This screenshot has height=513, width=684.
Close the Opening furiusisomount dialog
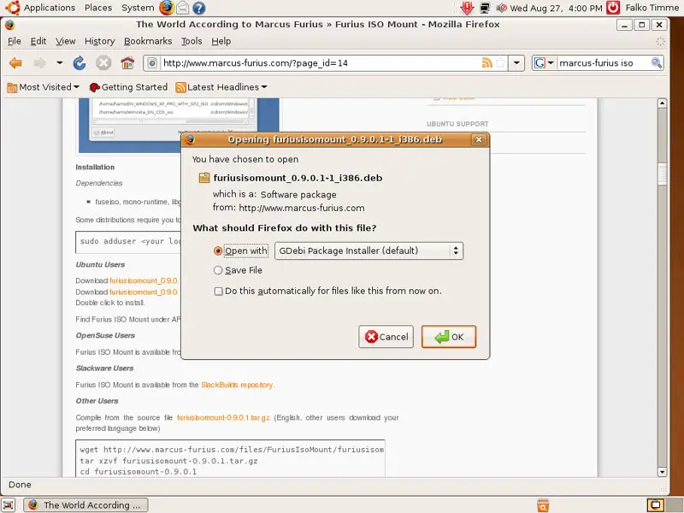(479, 139)
